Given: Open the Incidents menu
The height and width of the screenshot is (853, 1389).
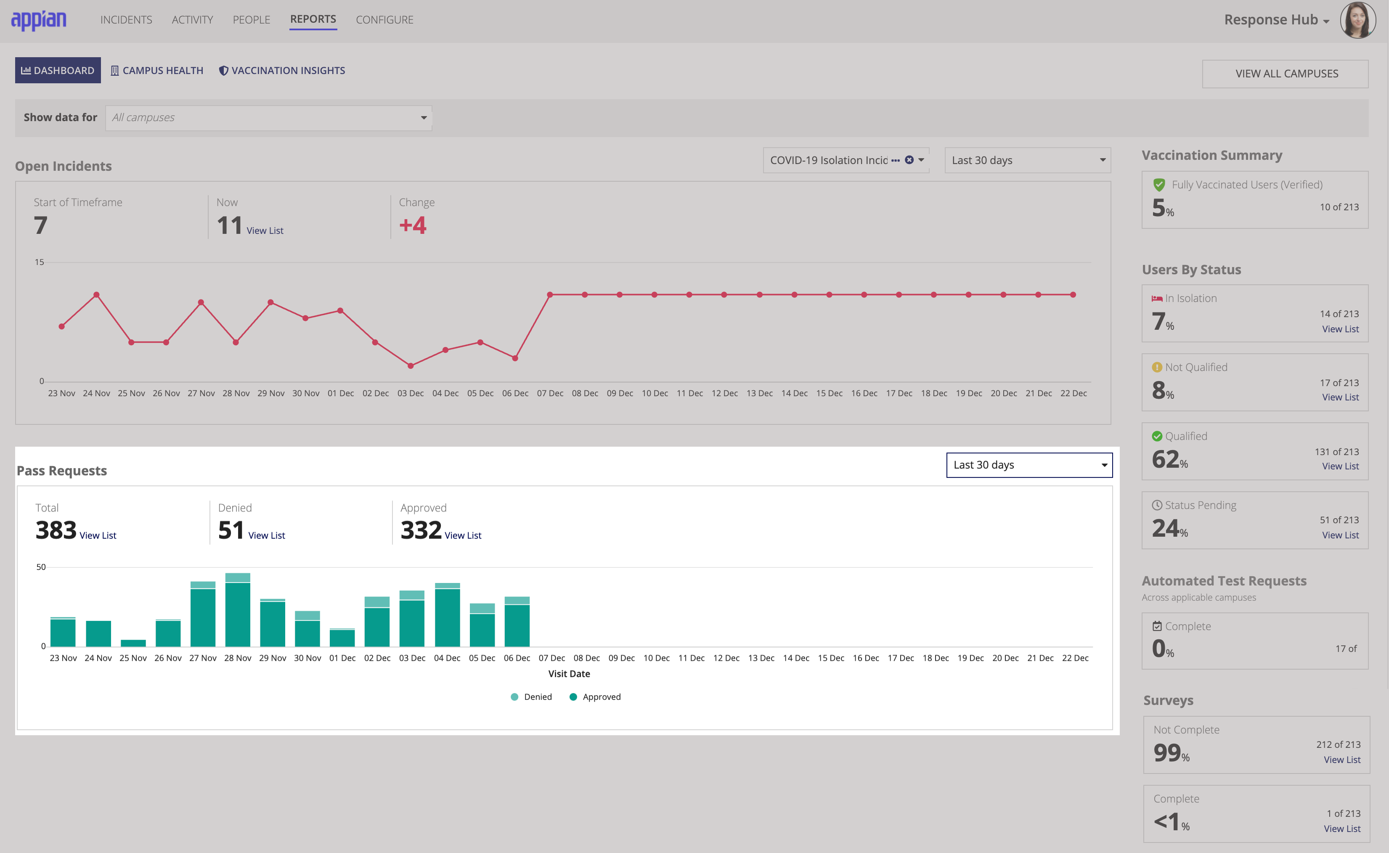Looking at the screenshot, I should click(126, 20).
